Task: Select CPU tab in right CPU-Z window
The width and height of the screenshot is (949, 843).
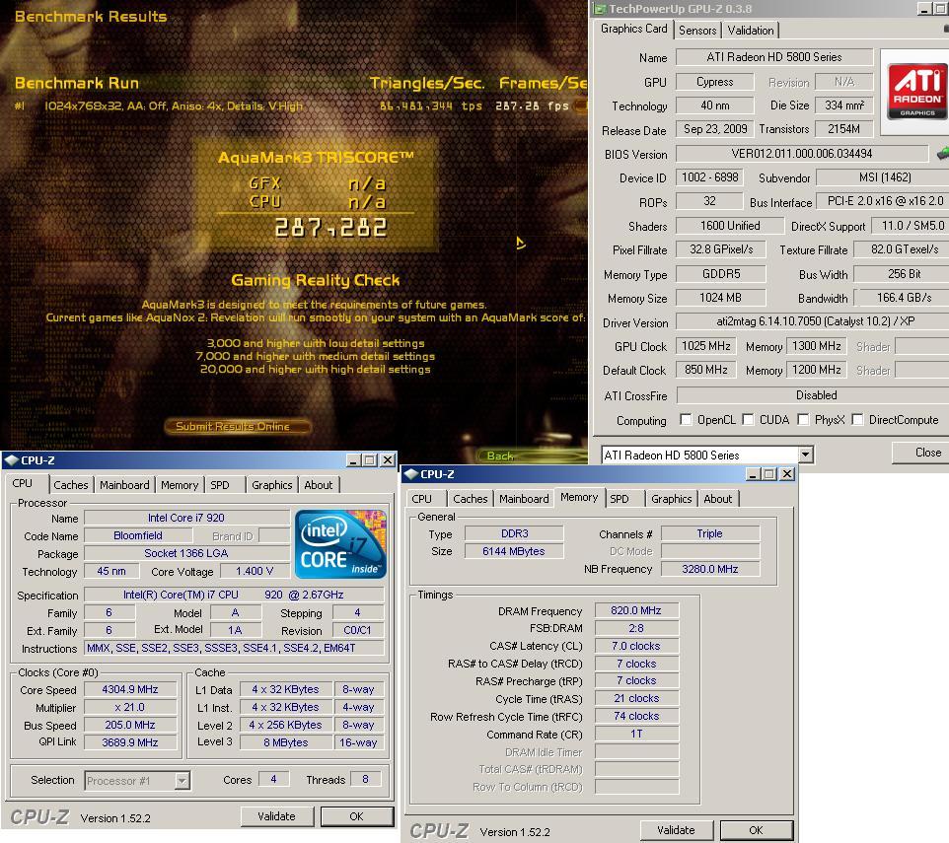Action: pos(422,499)
